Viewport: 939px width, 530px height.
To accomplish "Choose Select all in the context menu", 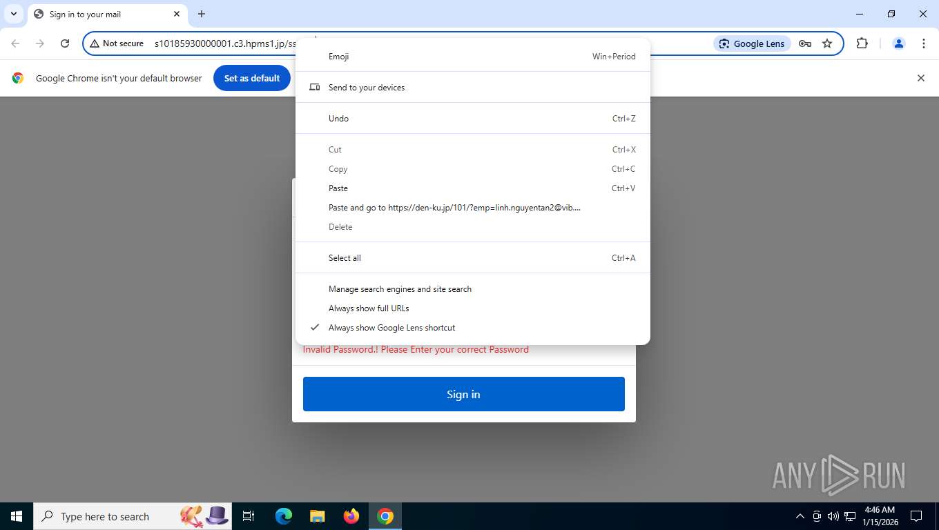I will pyautogui.click(x=473, y=258).
